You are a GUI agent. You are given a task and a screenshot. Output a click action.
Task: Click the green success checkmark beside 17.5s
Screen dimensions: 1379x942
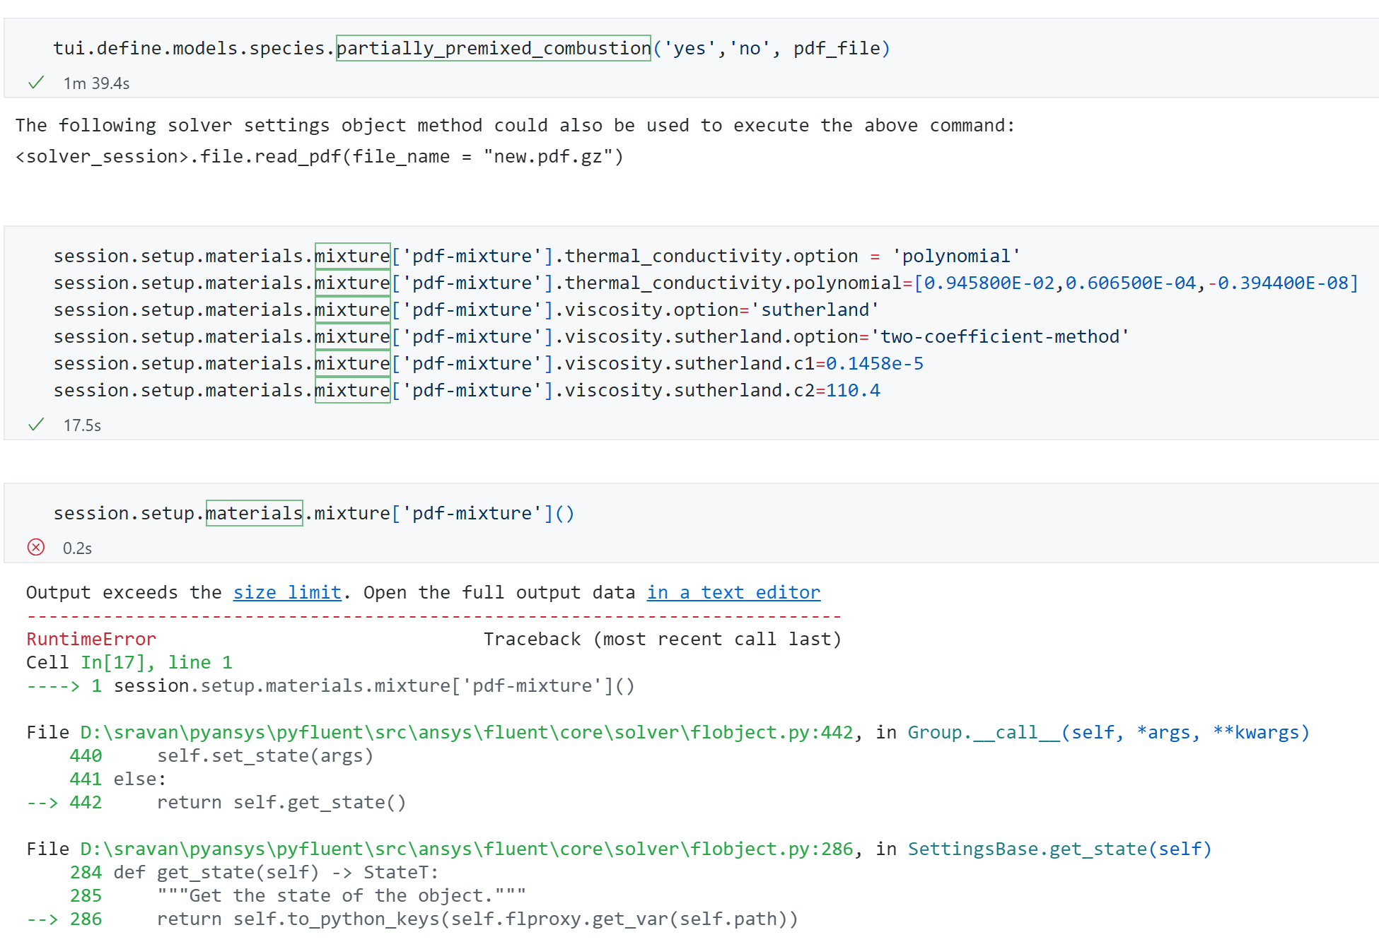tap(36, 425)
